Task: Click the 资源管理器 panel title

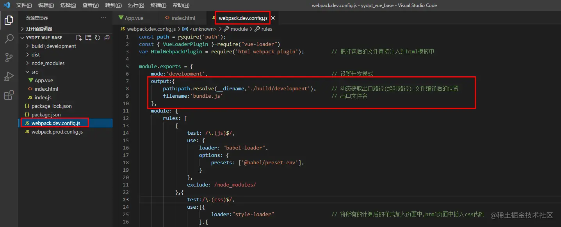Action: pos(37,18)
